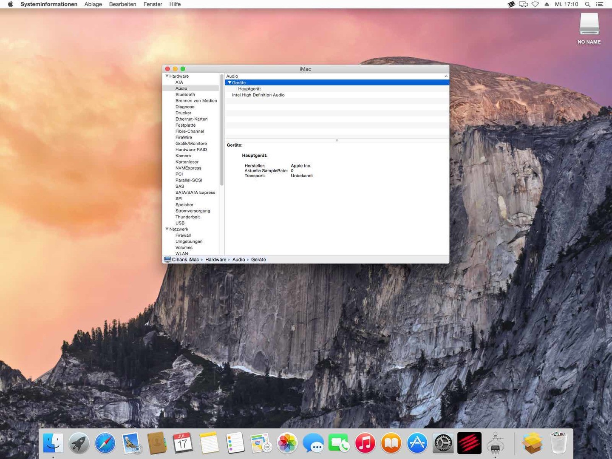Collapse the Hardware section triangle
Screen dimensions: 612x459
pyautogui.click(x=167, y=76)
